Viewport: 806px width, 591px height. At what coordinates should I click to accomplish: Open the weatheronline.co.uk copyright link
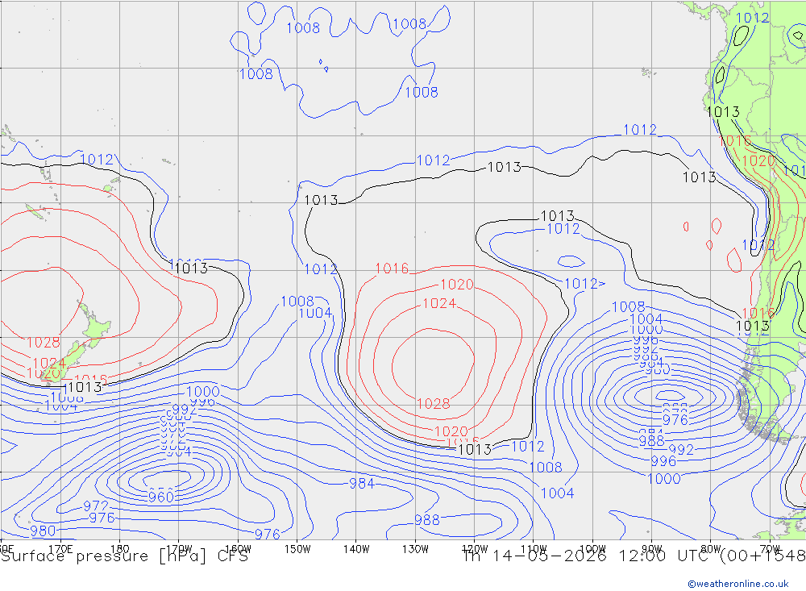[737, 584]
